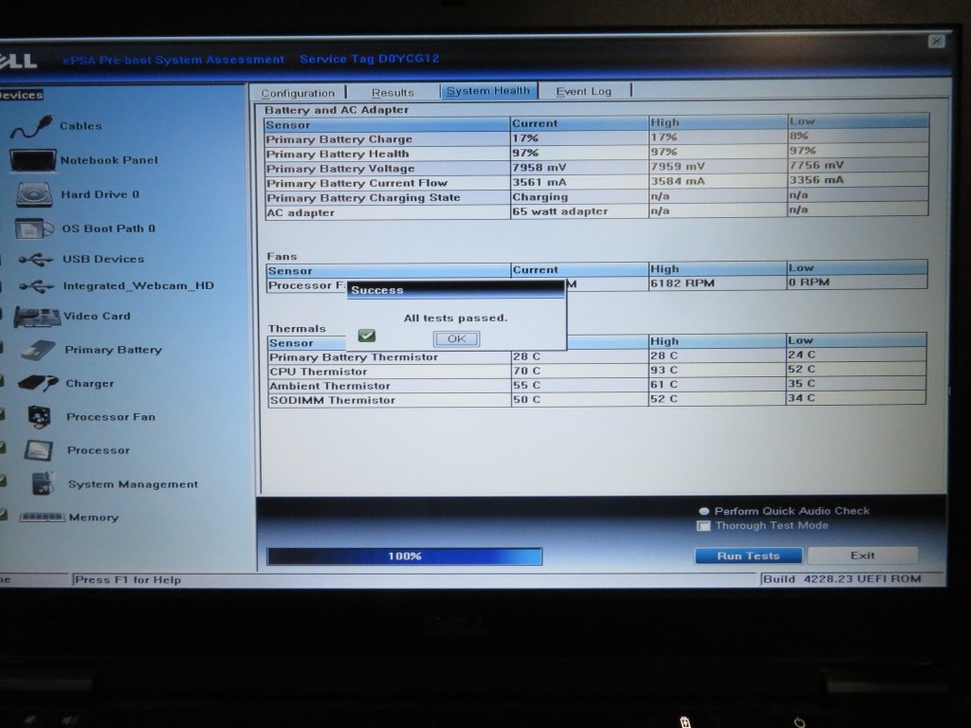Click the 65 watt adapter value
Screen dimensions: 971x728
click(x=559, y=211)
